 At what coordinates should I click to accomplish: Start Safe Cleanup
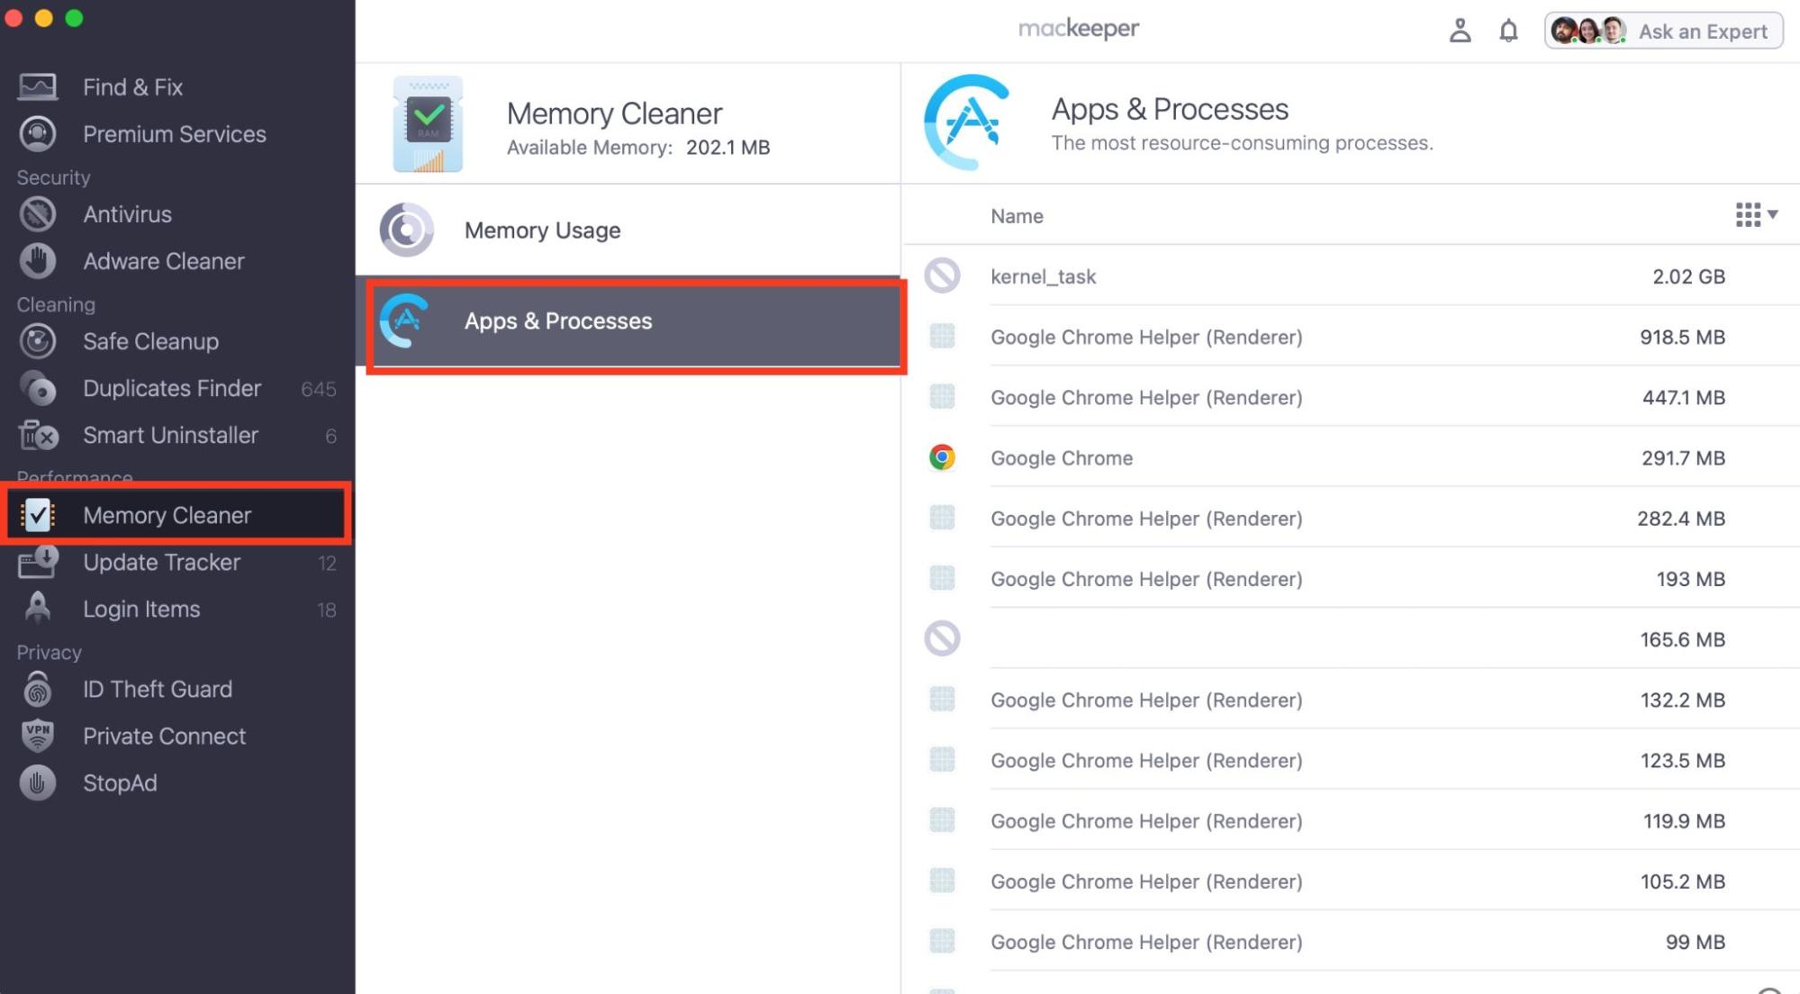tap(150, 341)
